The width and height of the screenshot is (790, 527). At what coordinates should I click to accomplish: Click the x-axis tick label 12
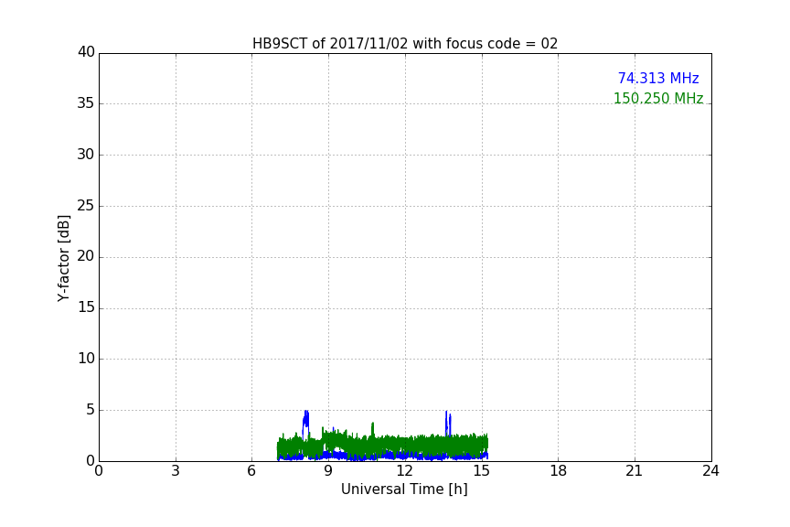405,471
